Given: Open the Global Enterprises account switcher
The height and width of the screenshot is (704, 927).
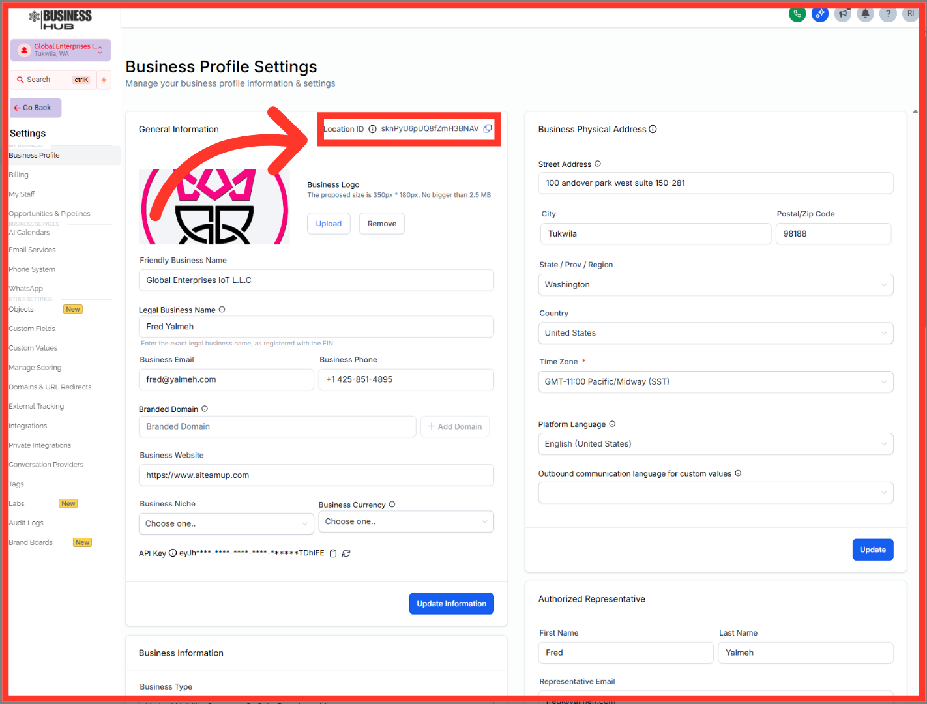Looking at the screenshot, I should click(x=61, y=50).
